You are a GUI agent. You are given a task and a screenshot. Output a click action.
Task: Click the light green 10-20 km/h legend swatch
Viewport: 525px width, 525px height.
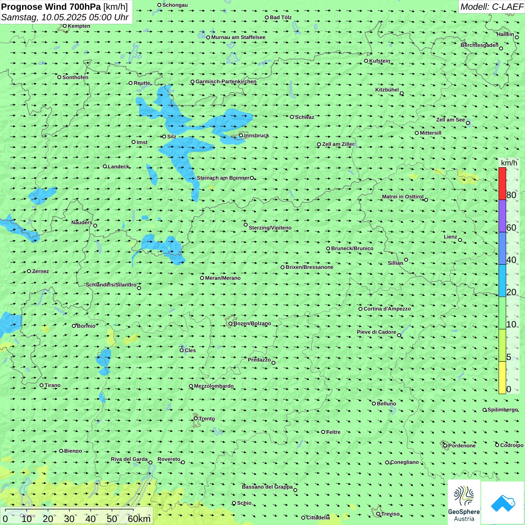(502, 313)
